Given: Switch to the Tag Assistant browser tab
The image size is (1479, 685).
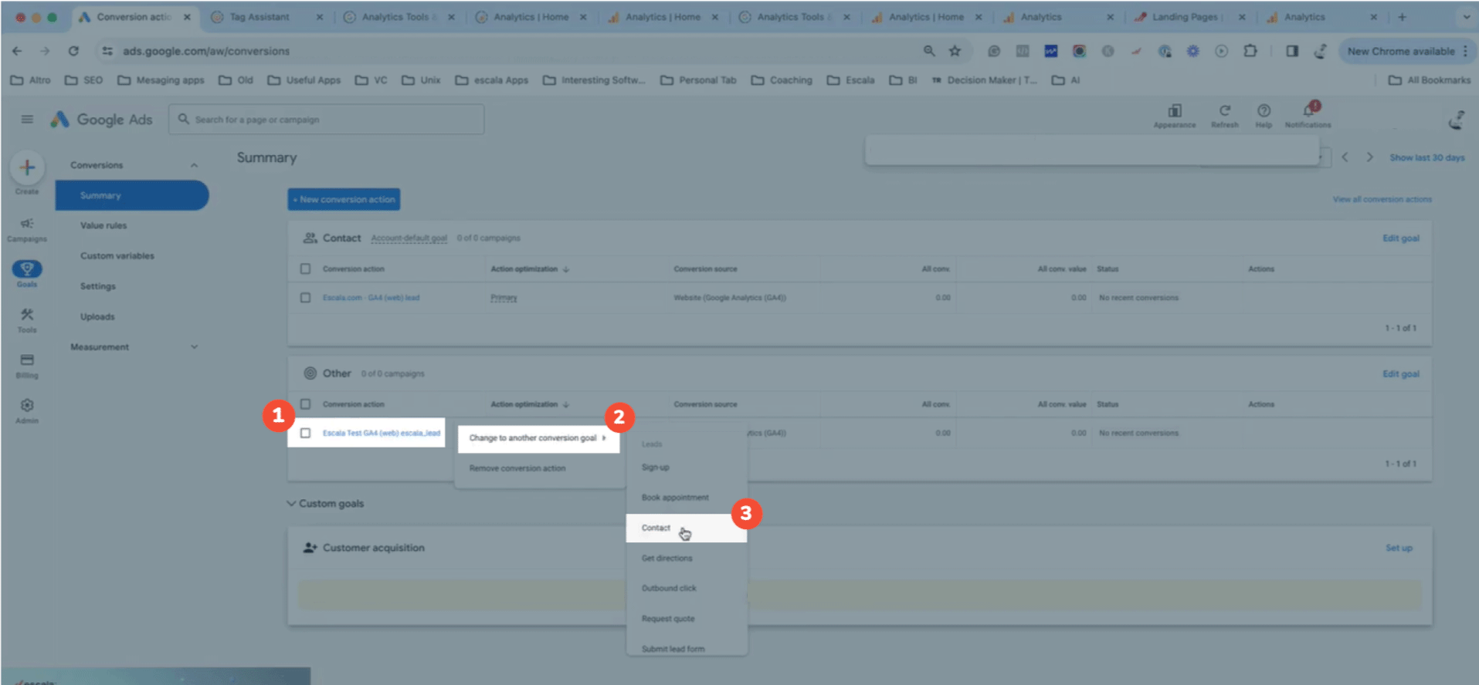Looking at the screenshot, I should click(266, 17).
